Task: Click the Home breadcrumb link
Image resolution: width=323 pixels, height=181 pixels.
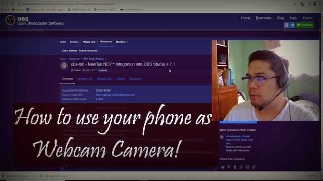Action: [x=63, y=59]
